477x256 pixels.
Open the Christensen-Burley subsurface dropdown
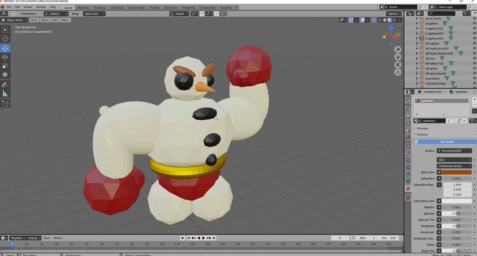pos(454,166)
